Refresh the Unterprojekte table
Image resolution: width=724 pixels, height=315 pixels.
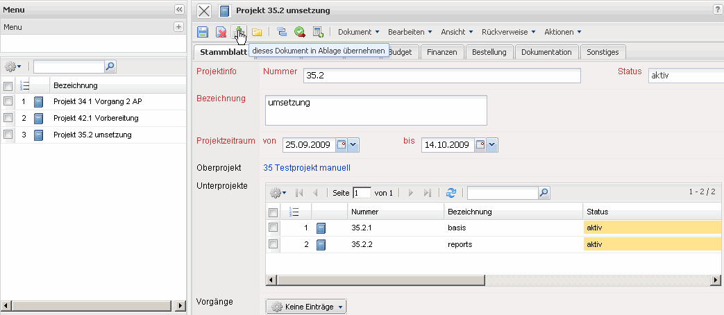(x=451, y=193)
